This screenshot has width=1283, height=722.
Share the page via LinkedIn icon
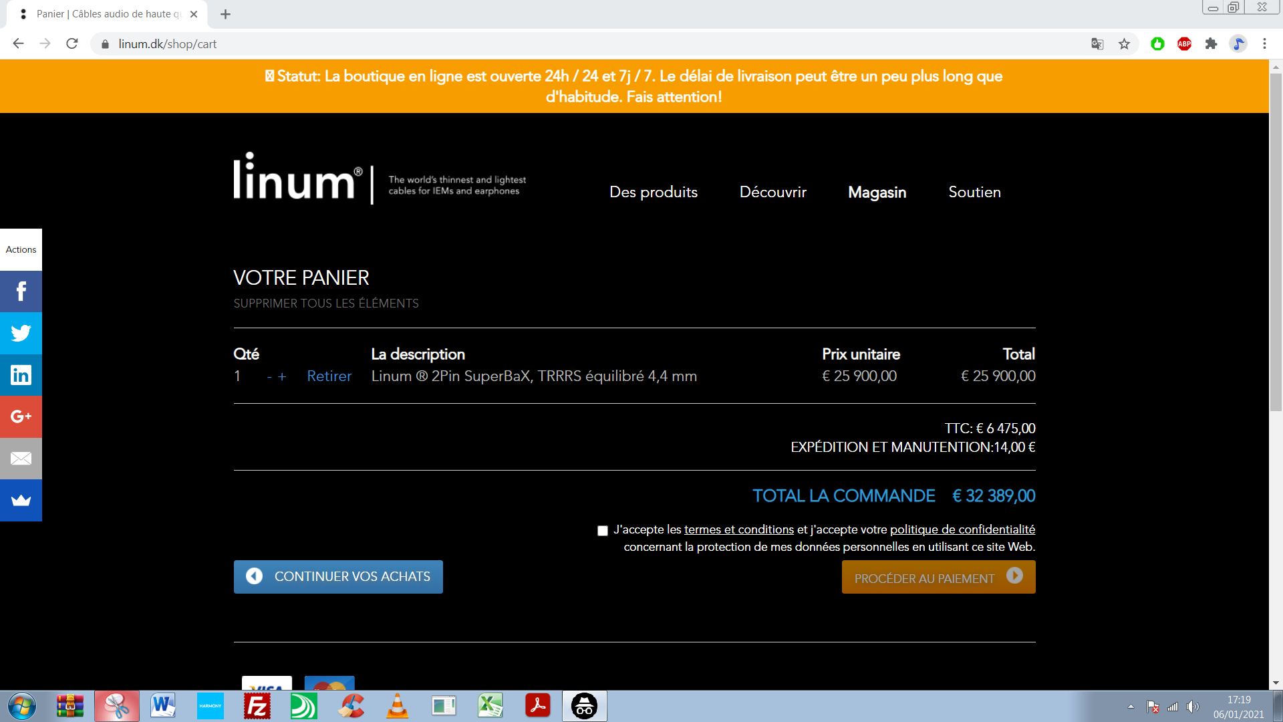click(x=21, y=374)
